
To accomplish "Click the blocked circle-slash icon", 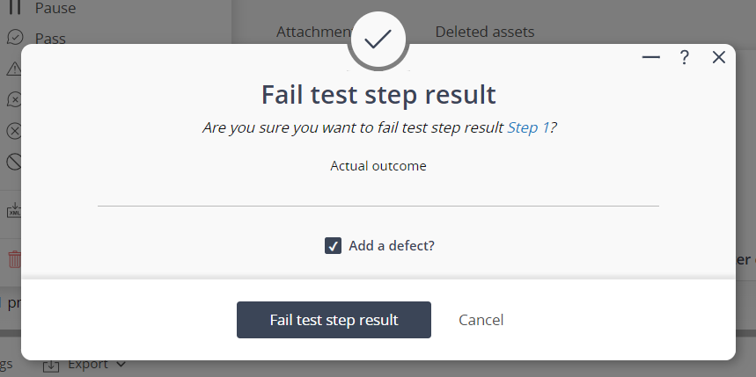I will 14,162.
